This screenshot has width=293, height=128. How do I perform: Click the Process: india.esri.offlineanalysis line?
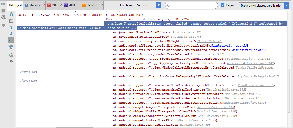[147, 19]
